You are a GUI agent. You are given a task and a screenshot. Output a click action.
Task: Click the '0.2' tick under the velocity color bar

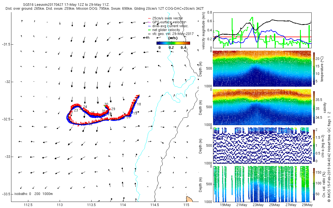171,47
